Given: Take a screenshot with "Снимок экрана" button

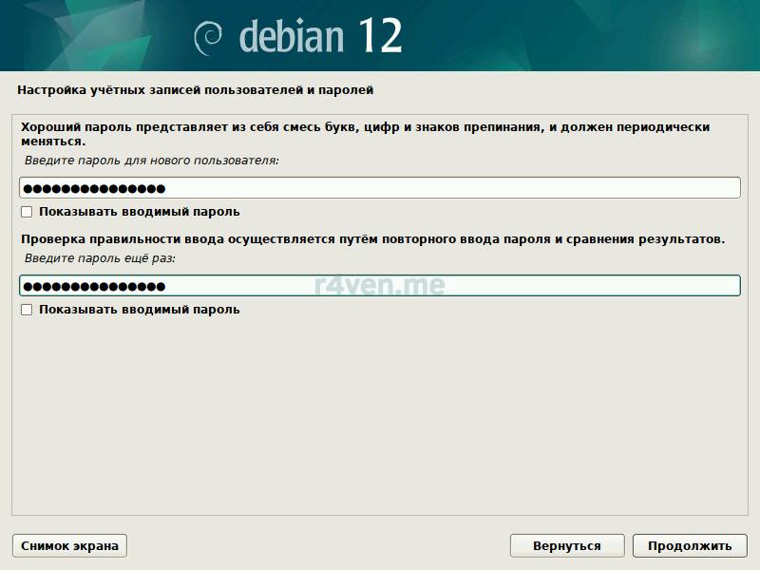Looking at the screenshot, I should tap(69, 545).
